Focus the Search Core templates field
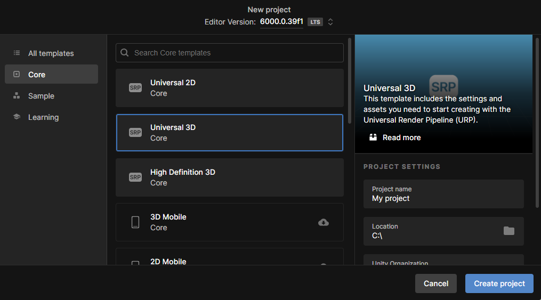541x300 pixels. [229, 53]
